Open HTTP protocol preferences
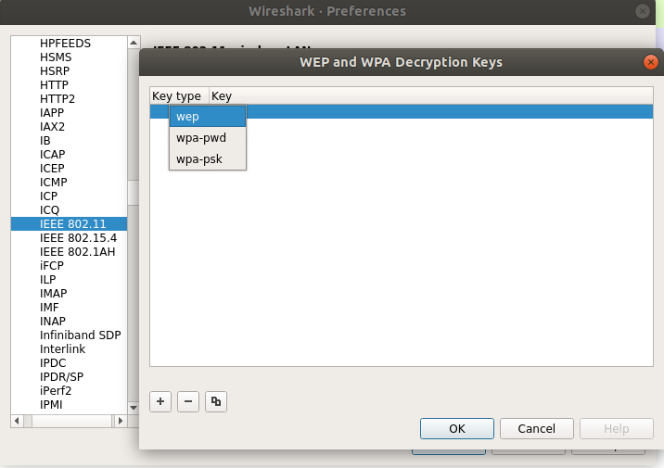 tap(54, 85)
